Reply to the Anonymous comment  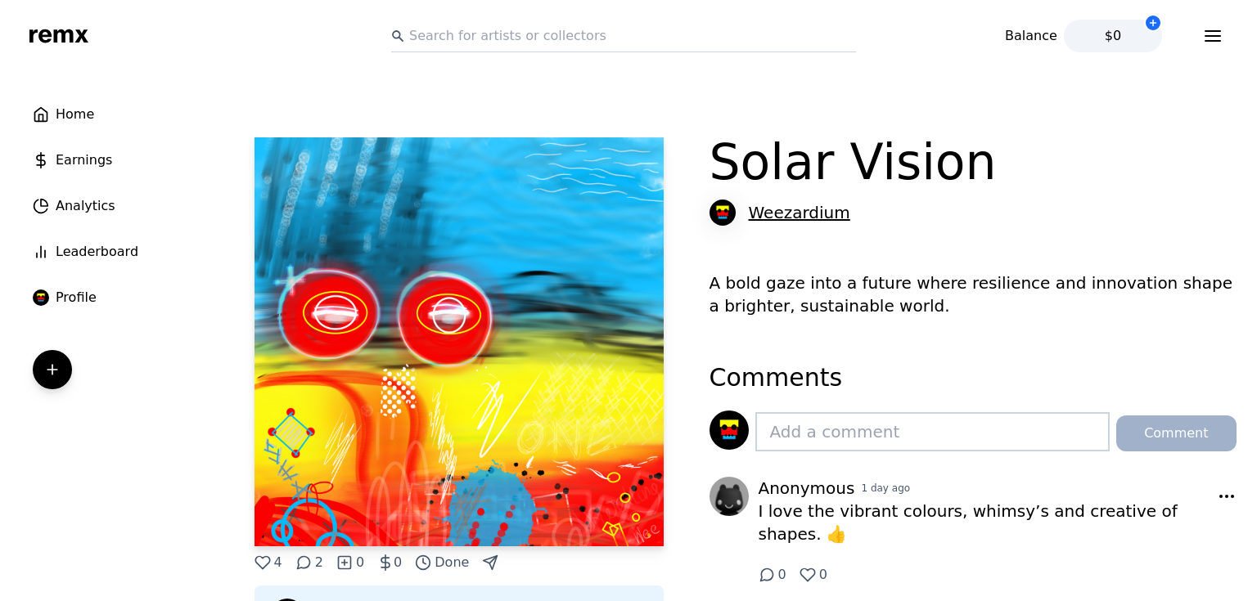(767, 575)
